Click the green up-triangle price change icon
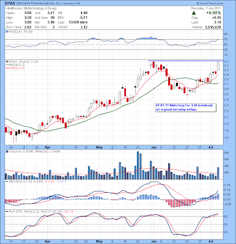236x244 pixels. coord(194,13)
